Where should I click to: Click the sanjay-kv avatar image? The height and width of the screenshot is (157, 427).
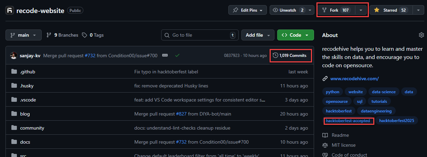click(x=14, y=56)
